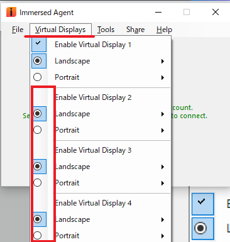Click the Virtual Displays menu header
Screen dimensions: 230x242
[x=60, y=30]
